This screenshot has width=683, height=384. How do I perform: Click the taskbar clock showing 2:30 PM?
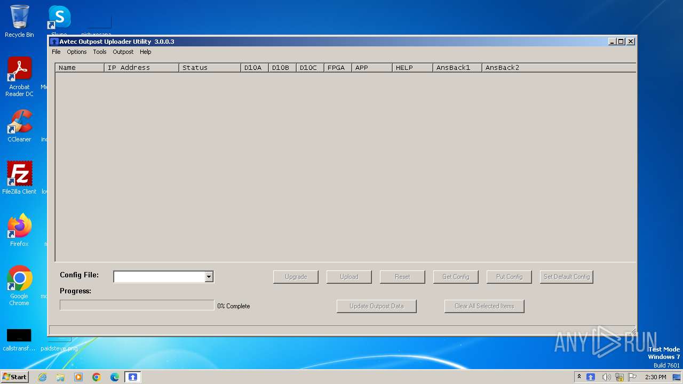tap(655, 377)
